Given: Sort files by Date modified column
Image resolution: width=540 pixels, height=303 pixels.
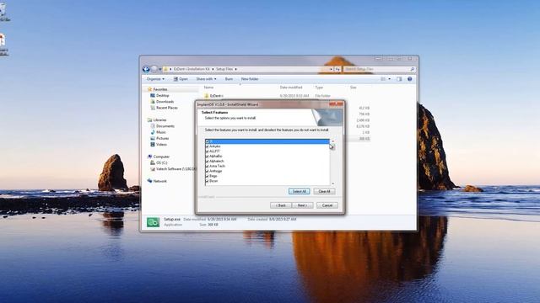Looking at the screenshot, I should (x=291, y=88).
